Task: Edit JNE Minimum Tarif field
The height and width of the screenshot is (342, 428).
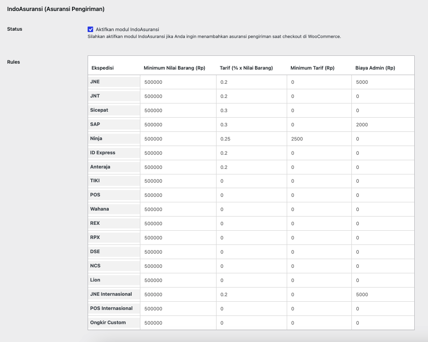Action: click(319, 82)
